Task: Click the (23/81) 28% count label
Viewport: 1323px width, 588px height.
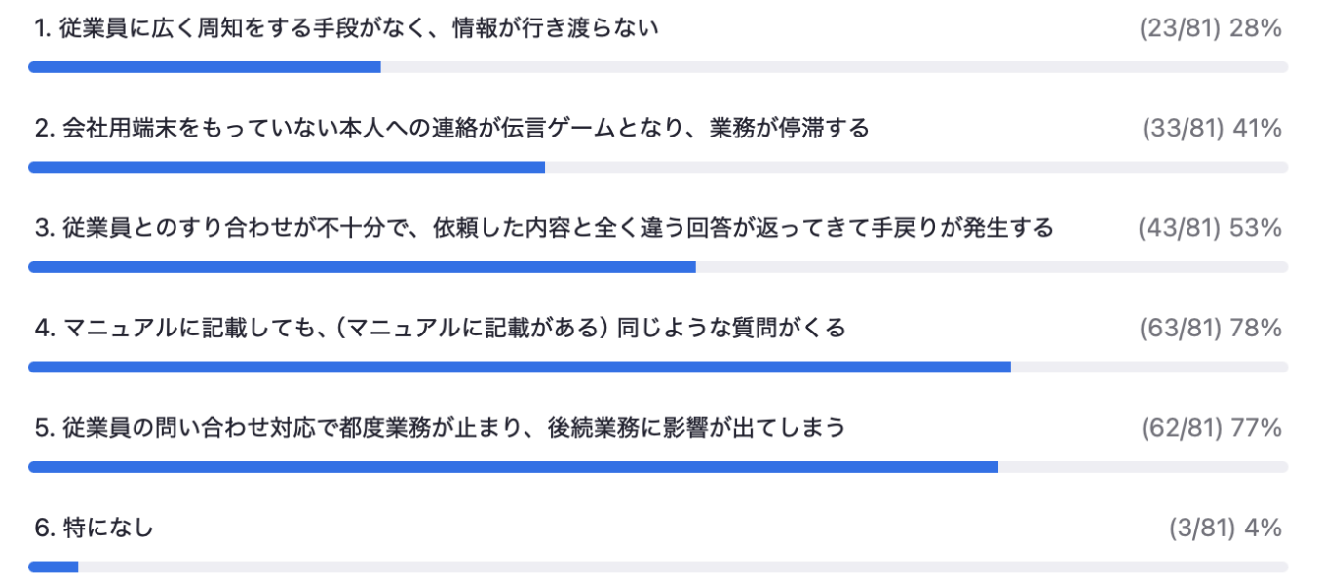Action: point(1210,29)
